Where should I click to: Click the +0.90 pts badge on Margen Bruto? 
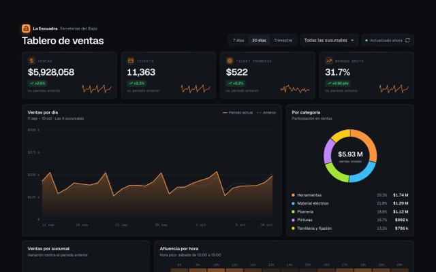[x=338, y=83]
